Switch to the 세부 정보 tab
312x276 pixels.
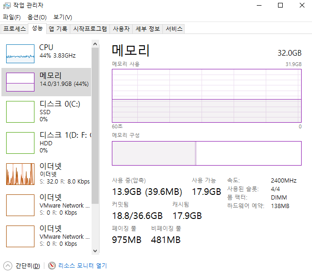pos(148,29)
